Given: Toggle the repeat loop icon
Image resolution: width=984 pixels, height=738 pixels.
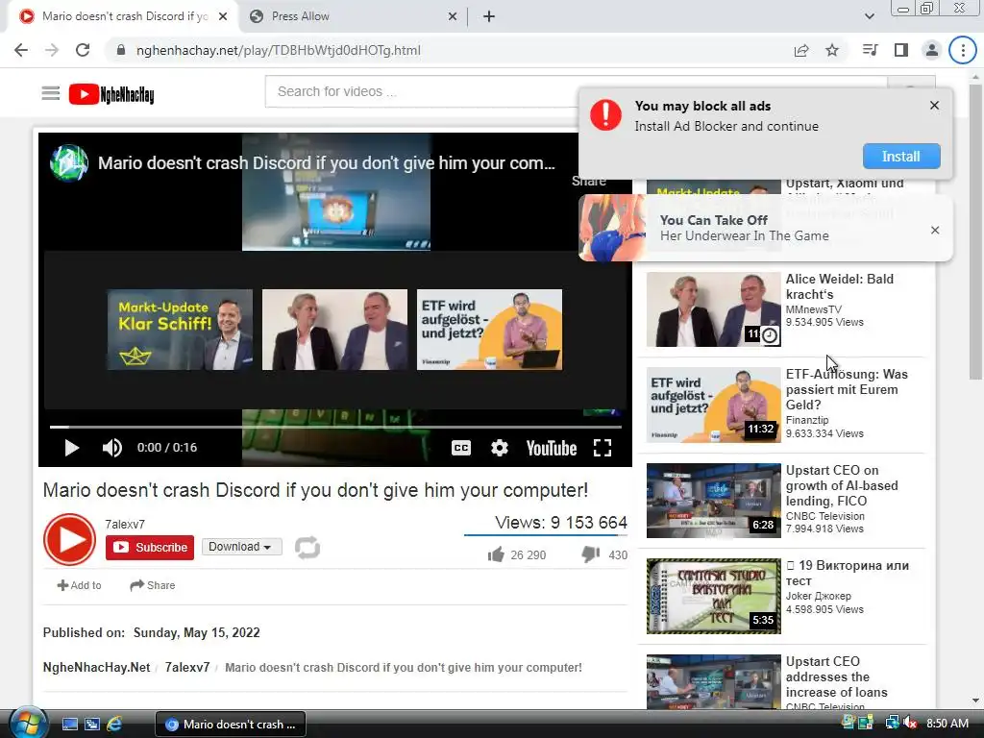Looking at the screenshot, I should click(x=307, y=547).
